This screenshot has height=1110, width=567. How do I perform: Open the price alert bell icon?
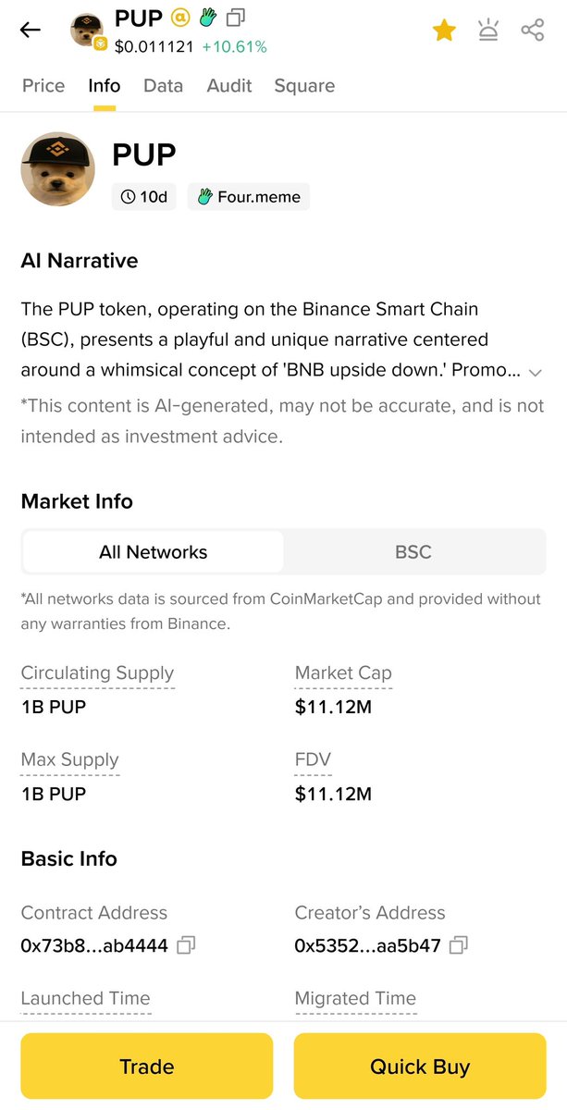click(487, 31)
